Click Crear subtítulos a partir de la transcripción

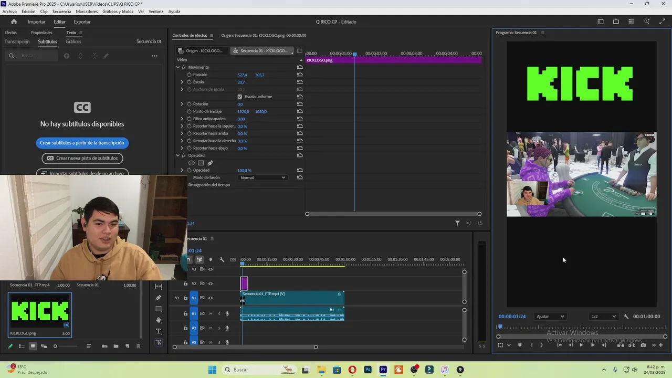pos(82,143)
